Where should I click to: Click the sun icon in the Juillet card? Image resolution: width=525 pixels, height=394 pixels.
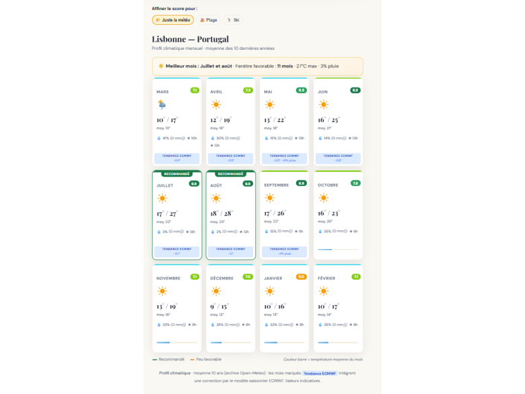162,198
